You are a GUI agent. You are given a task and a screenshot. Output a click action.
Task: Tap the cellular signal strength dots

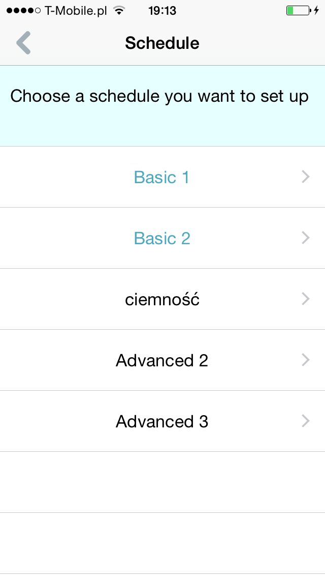(23, 11)
